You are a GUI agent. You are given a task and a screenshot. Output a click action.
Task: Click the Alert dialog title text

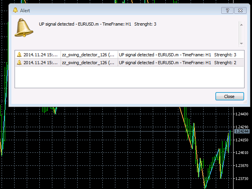click(x=24, y=11)
